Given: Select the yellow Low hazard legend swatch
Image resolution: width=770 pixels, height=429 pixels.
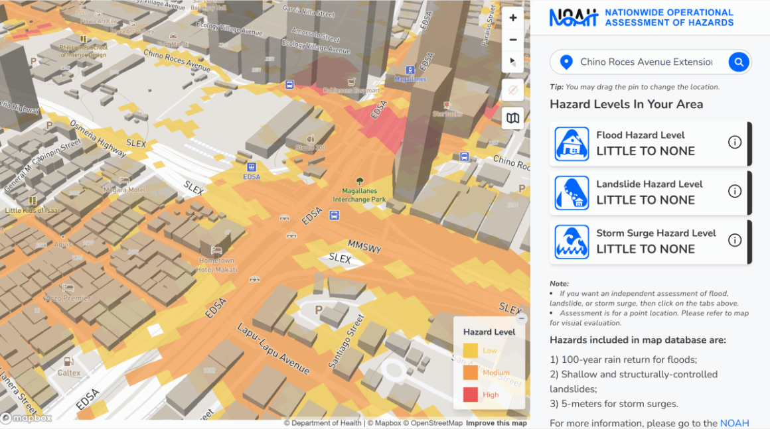Looking at the screenshot, I should 470,350.
